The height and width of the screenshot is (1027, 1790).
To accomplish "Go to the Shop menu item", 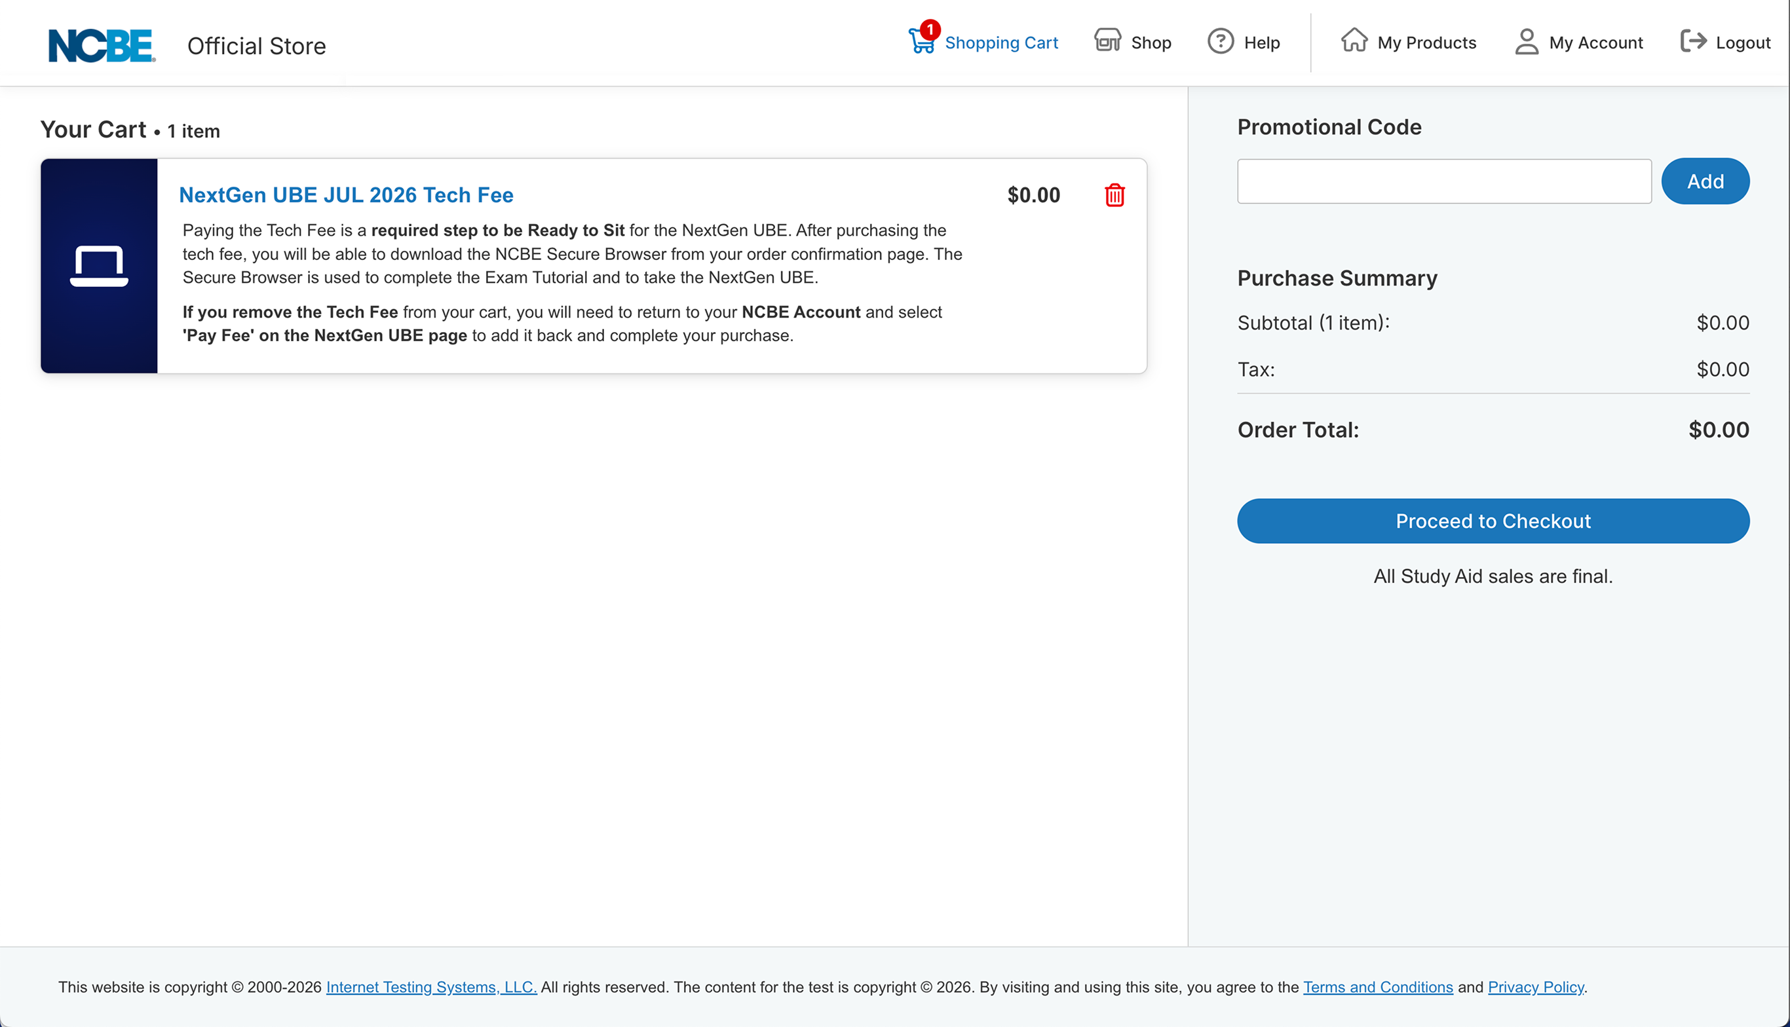I will (x=1151, y=43).
